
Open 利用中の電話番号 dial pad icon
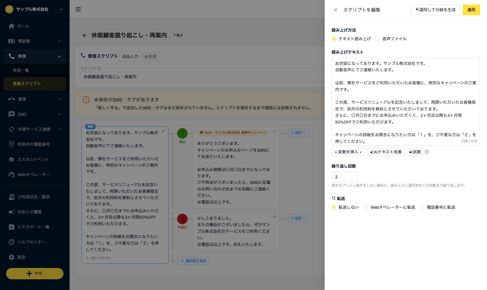pos(12,144)
